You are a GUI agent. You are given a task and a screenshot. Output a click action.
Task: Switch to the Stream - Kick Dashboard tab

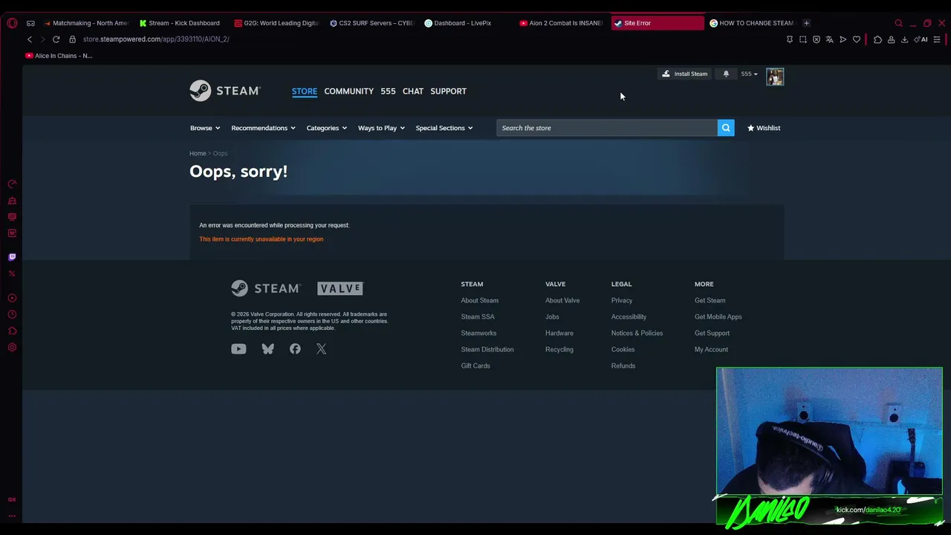tap(181, 23)
